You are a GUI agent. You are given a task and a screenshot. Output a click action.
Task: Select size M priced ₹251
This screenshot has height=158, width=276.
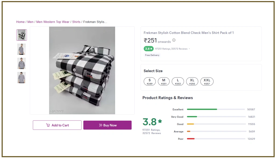[164, 82]
